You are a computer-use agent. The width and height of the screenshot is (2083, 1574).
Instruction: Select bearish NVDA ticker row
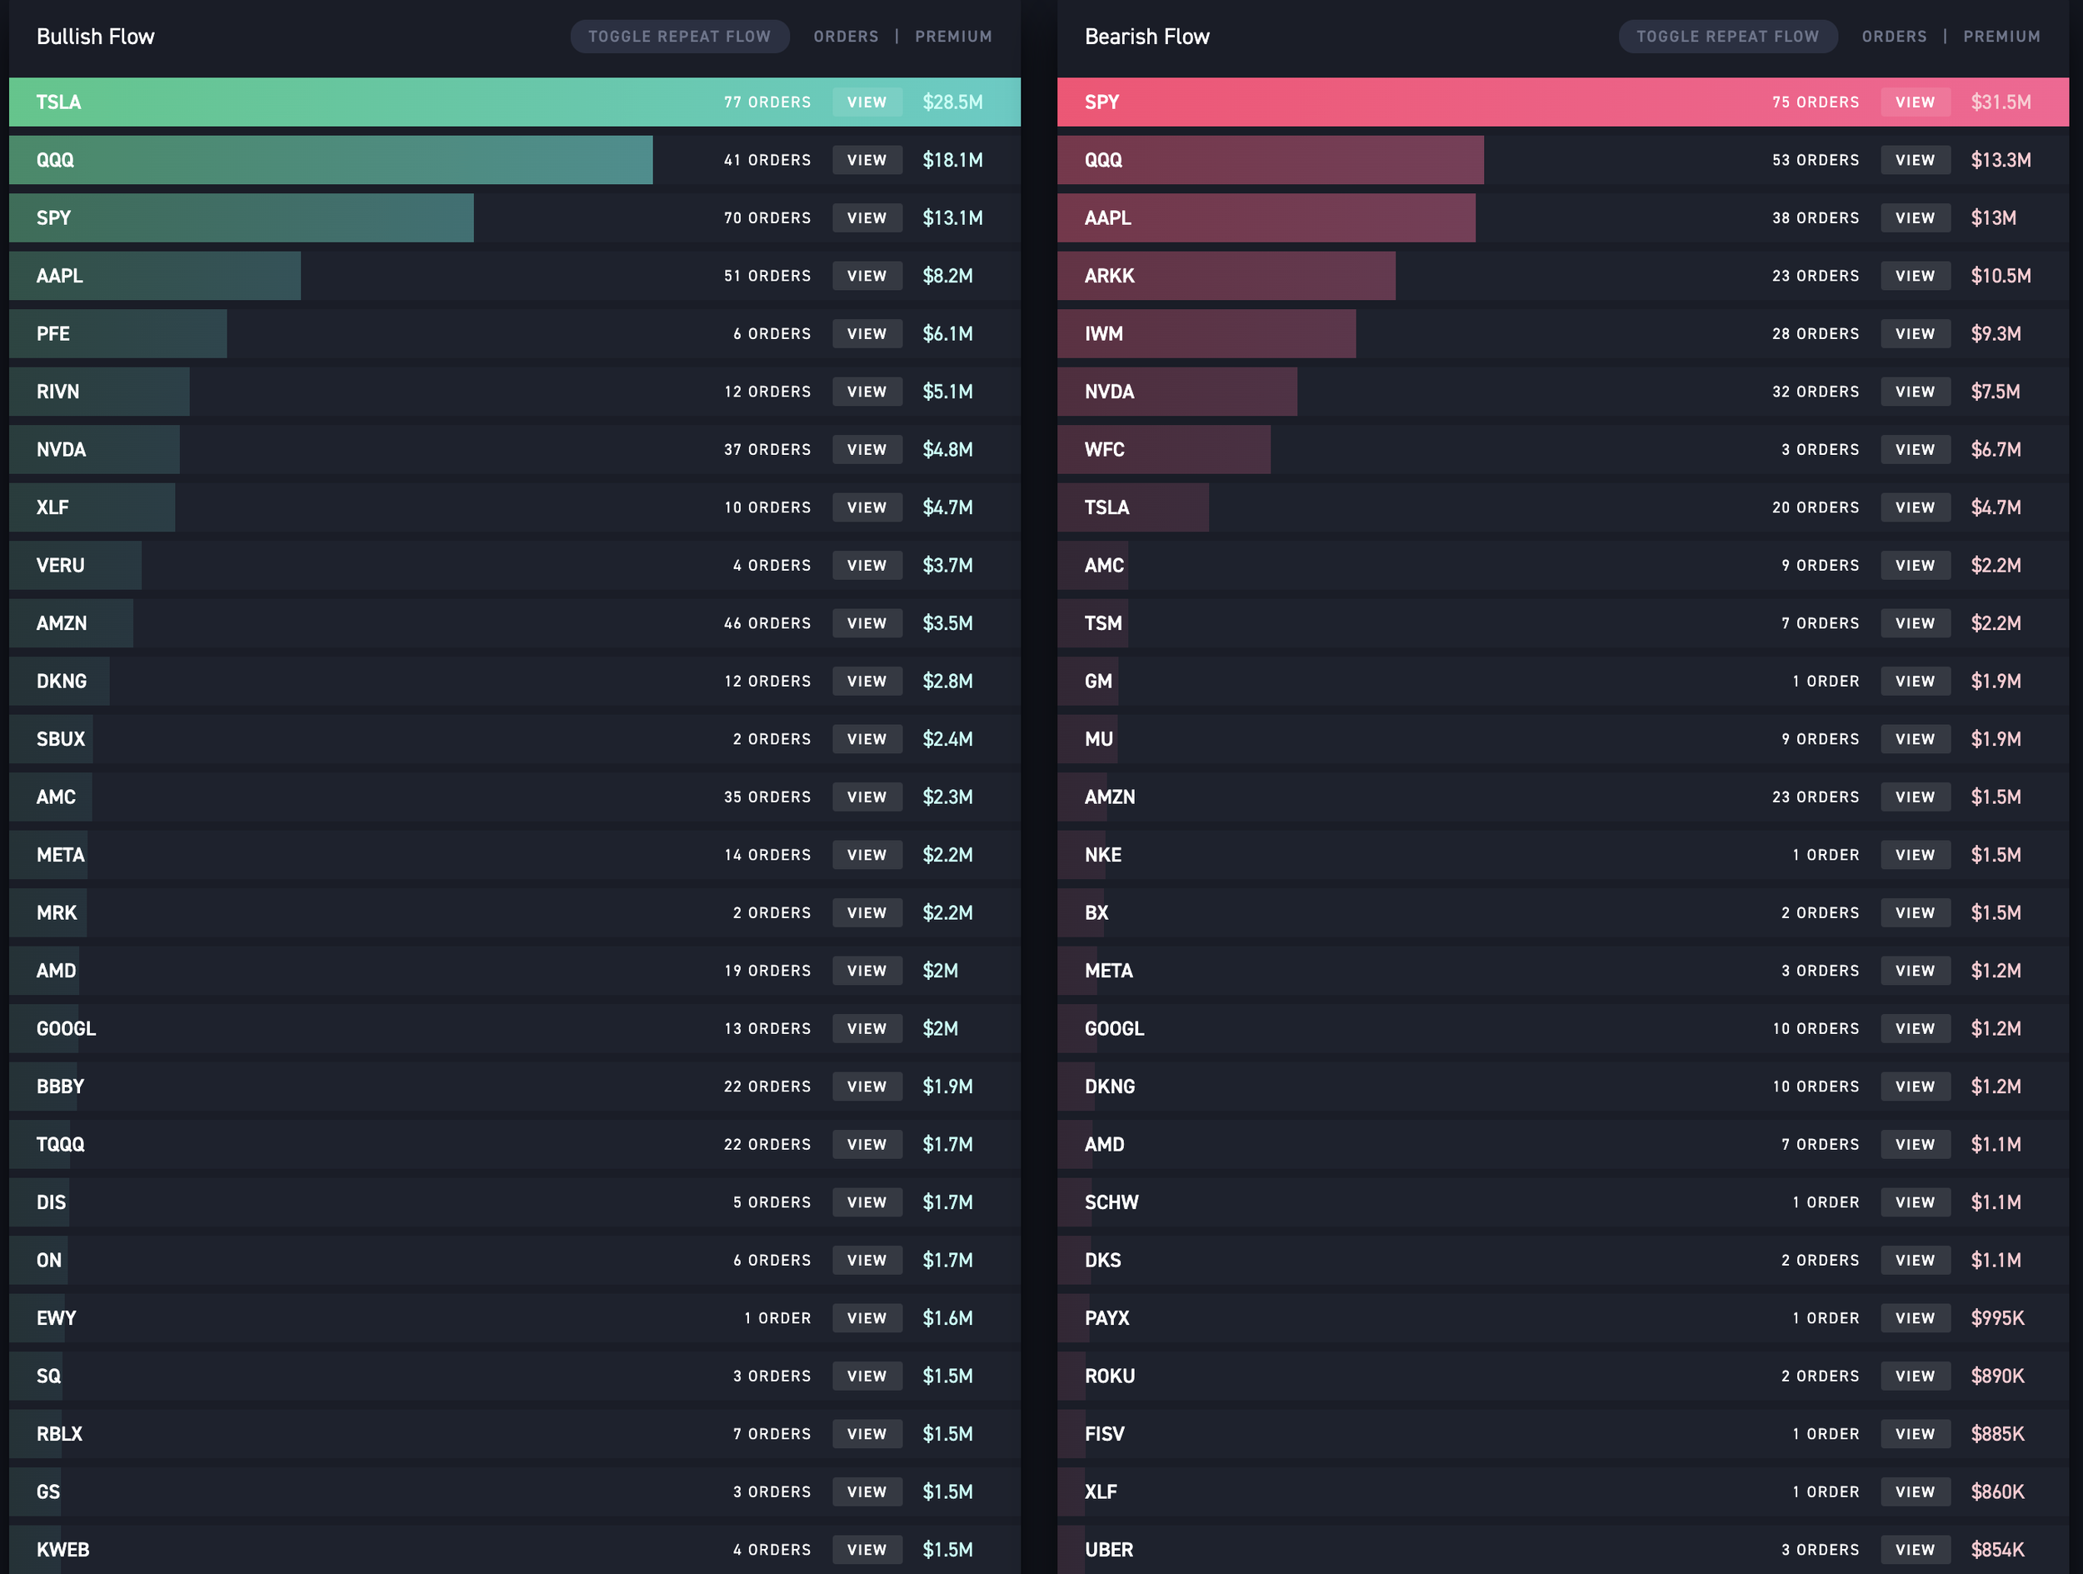1177,392
